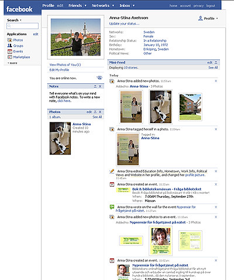Click the chat icon beside 'You are online now'
234x280 pixels.
pos(99,78)
